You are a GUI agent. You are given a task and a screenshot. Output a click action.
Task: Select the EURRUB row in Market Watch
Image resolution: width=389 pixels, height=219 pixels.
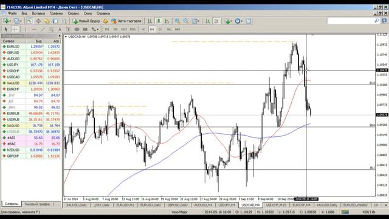point(31,114)
